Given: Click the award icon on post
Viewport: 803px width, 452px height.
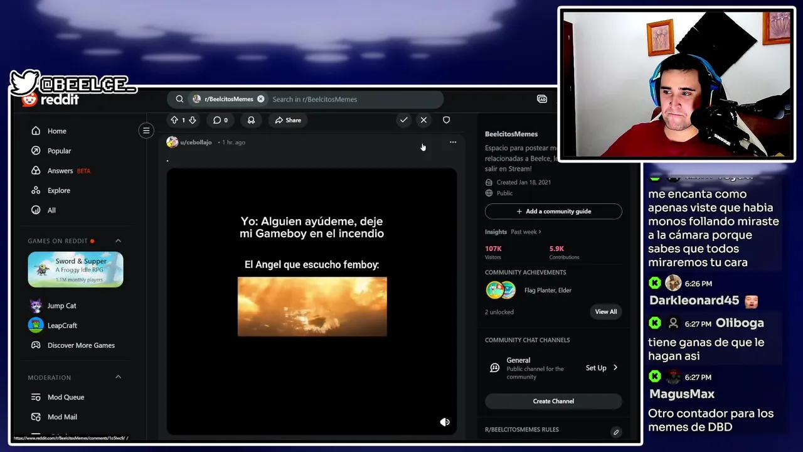Looking at the screenshot, I should pyautogui.click(x=251, y=120).
